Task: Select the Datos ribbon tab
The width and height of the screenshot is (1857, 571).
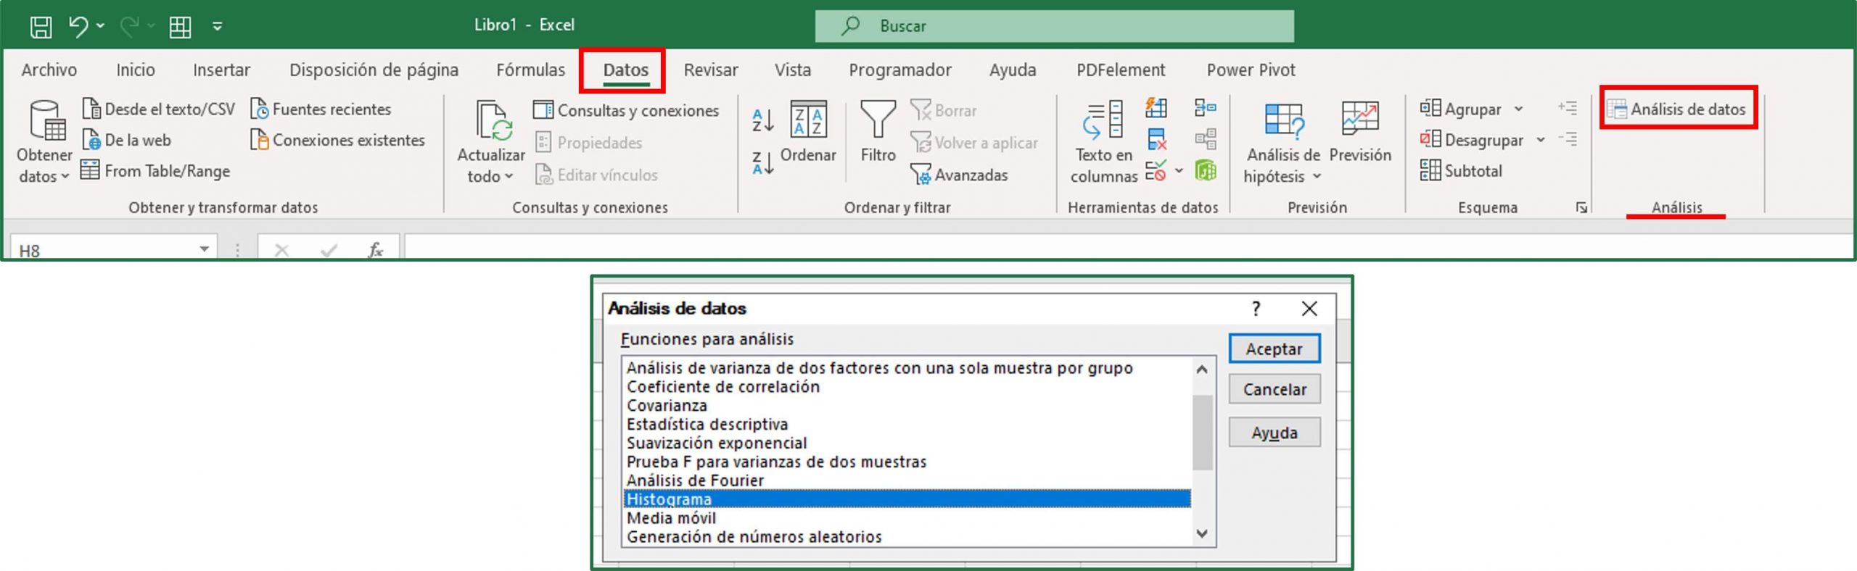Action: 625,70
